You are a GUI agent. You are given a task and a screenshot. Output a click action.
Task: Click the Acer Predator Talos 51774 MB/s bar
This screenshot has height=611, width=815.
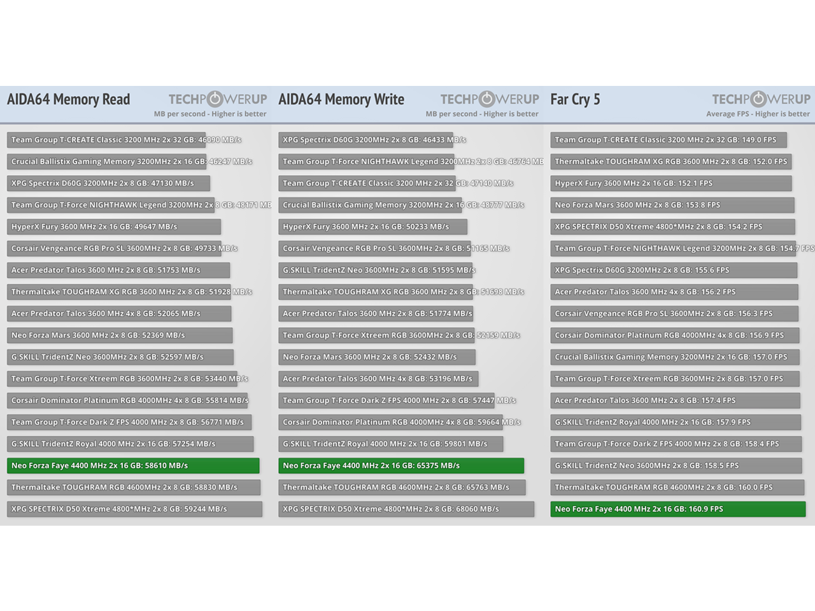click(x=376, y=314)
